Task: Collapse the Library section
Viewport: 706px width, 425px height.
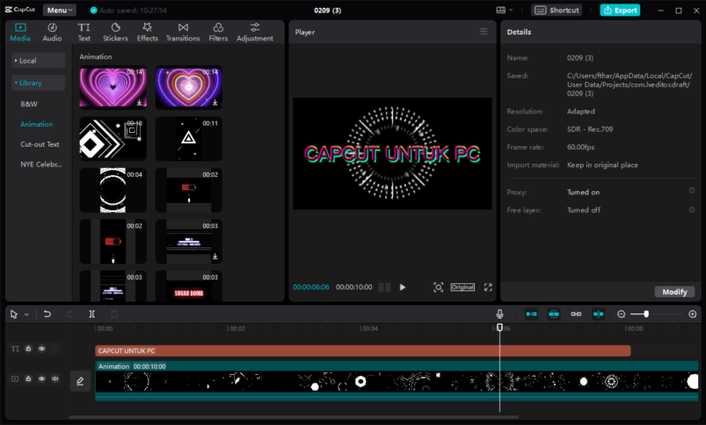Action: 39,83
